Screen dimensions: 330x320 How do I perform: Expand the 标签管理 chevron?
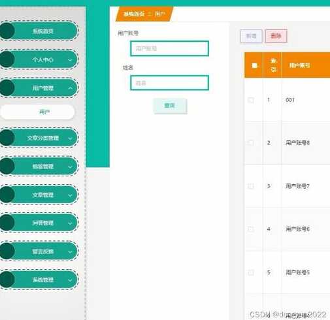tap(70, 167)
